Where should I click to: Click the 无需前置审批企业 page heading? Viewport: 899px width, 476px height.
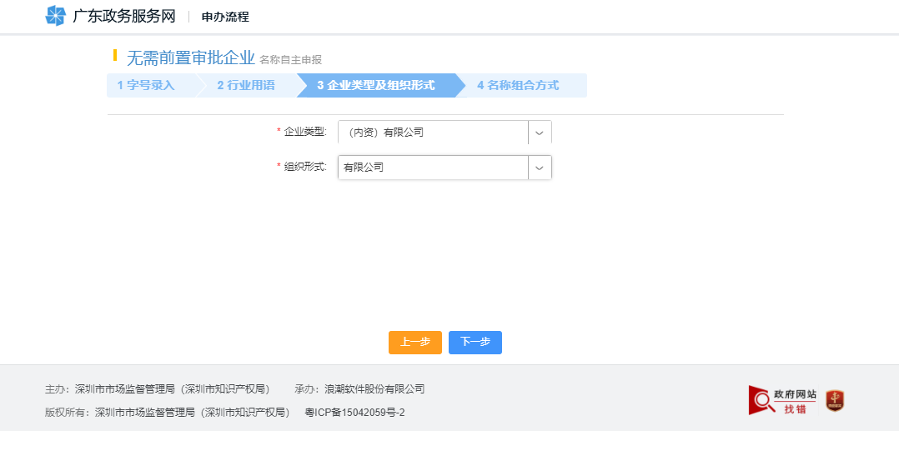click(x=190, y=58)
